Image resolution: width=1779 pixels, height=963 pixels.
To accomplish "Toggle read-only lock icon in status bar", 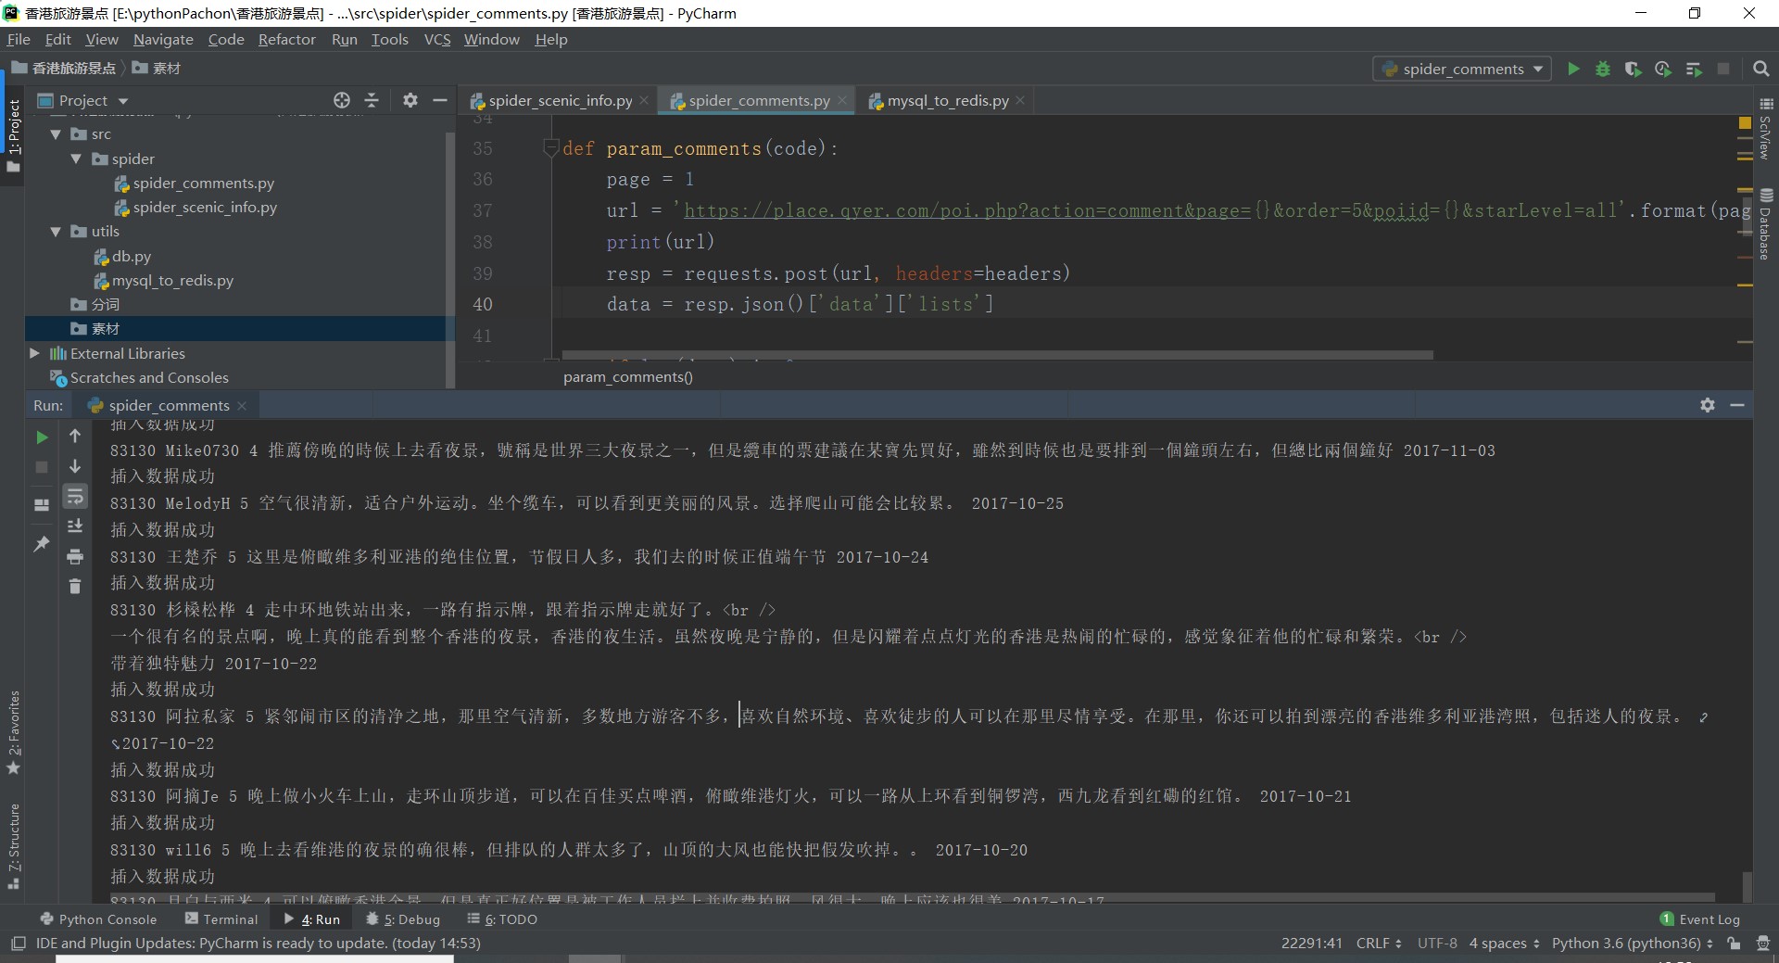I will click(1734, 943).
